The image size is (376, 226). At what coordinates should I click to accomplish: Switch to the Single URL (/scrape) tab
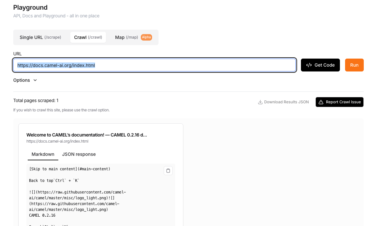pos(40,37)
